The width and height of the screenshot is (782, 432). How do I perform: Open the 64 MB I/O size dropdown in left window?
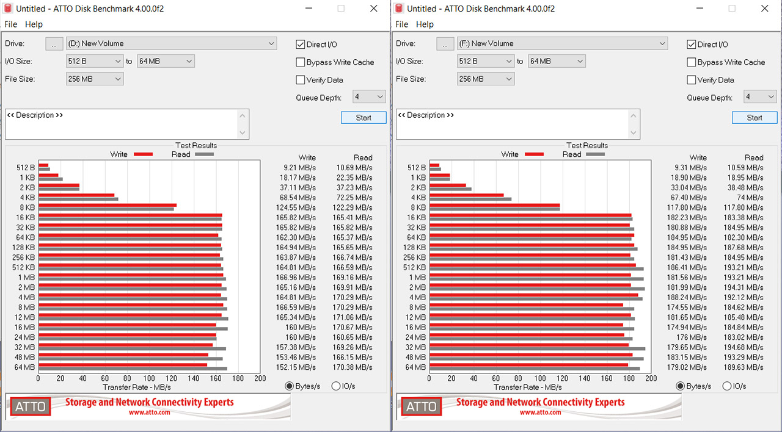coord(166,61)
